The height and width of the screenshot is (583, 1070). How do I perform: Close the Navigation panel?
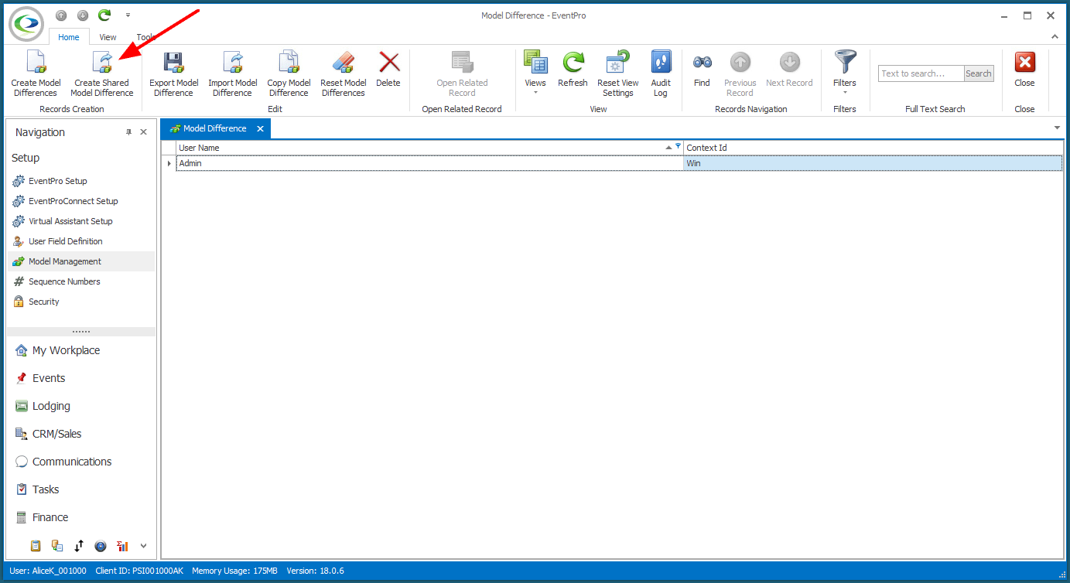(143, 132)
